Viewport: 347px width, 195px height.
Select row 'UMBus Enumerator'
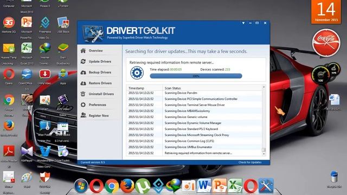point(194,147)
